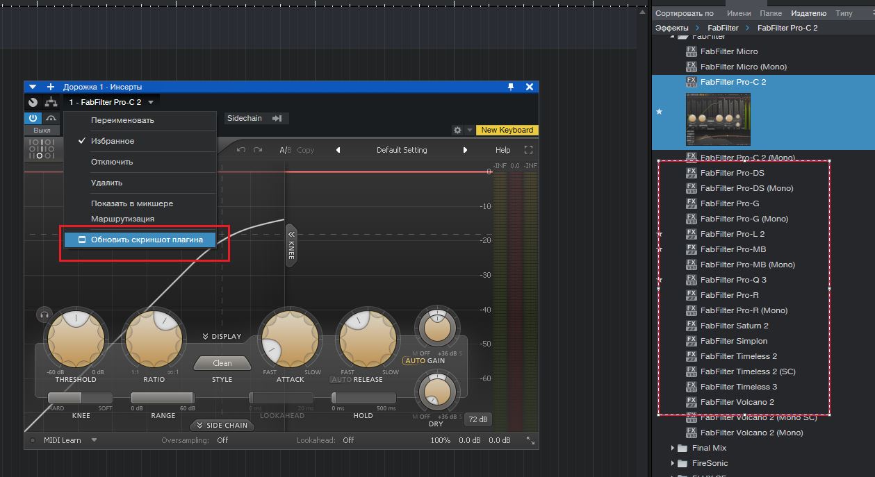Screen dimensions: 875x477
Task: Click the Threshold knob
Action: tap(76, 339)
